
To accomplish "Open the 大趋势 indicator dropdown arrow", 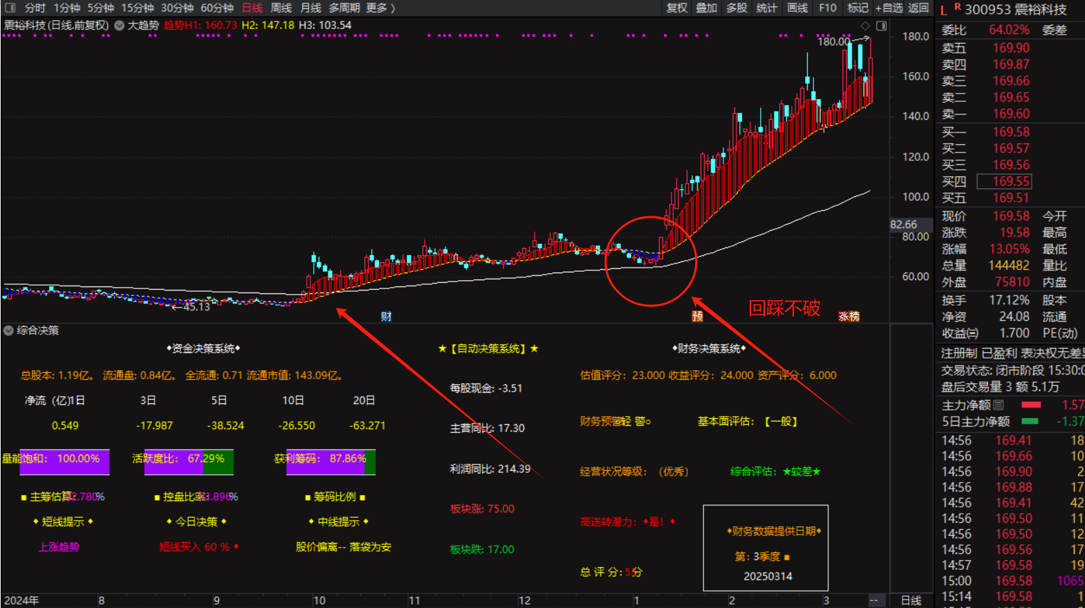I will pyautogui.click(x=119, y=26).
